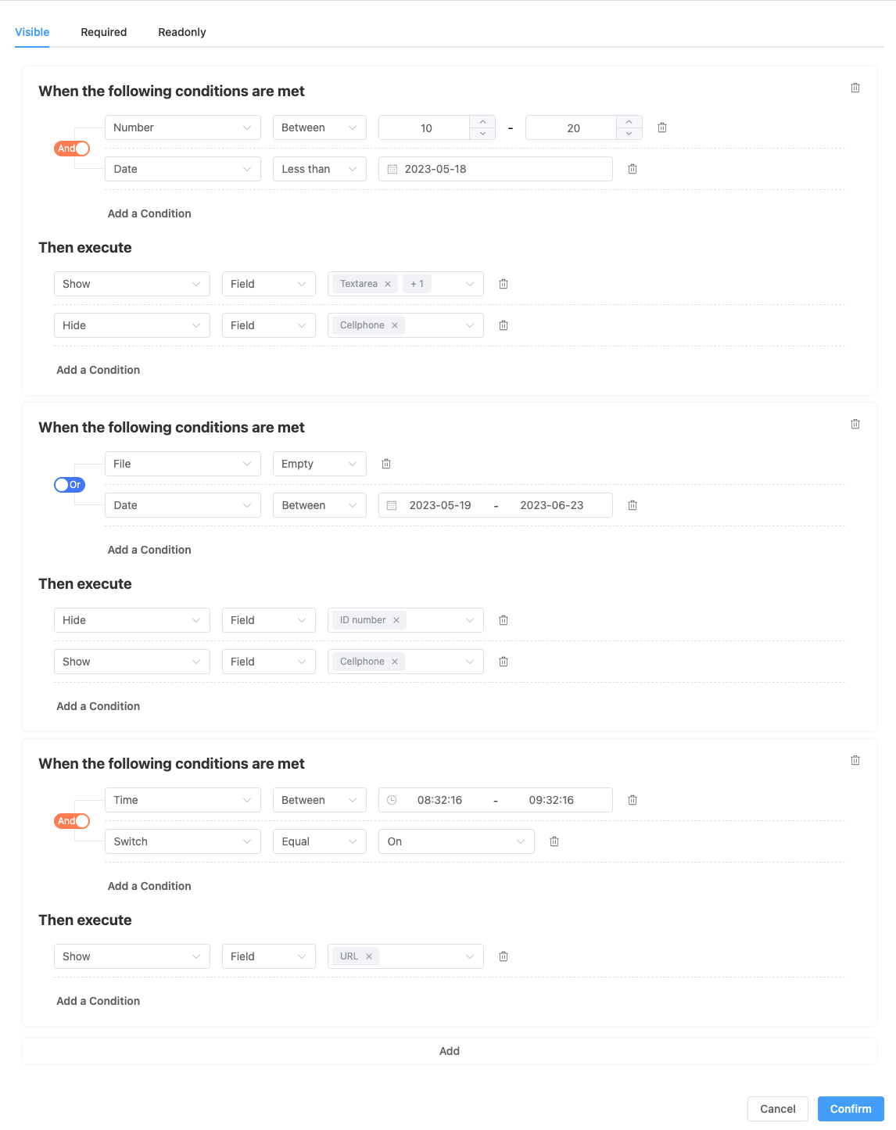Viewport: 896px width, 1130px height.
Task: Open the time picker clock icon
Action: [x=393, y=799]
